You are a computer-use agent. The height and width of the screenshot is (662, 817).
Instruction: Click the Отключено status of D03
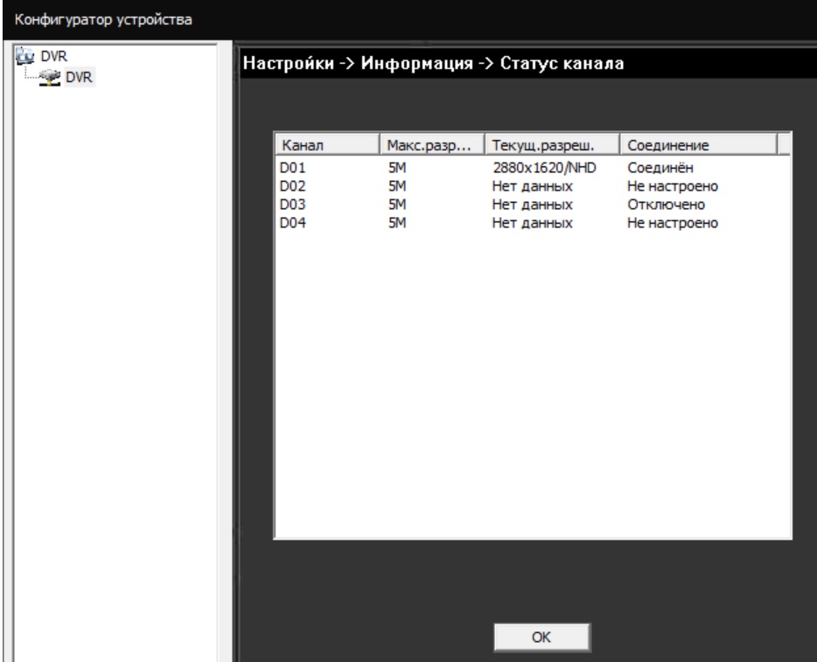(x=666, y=205)
